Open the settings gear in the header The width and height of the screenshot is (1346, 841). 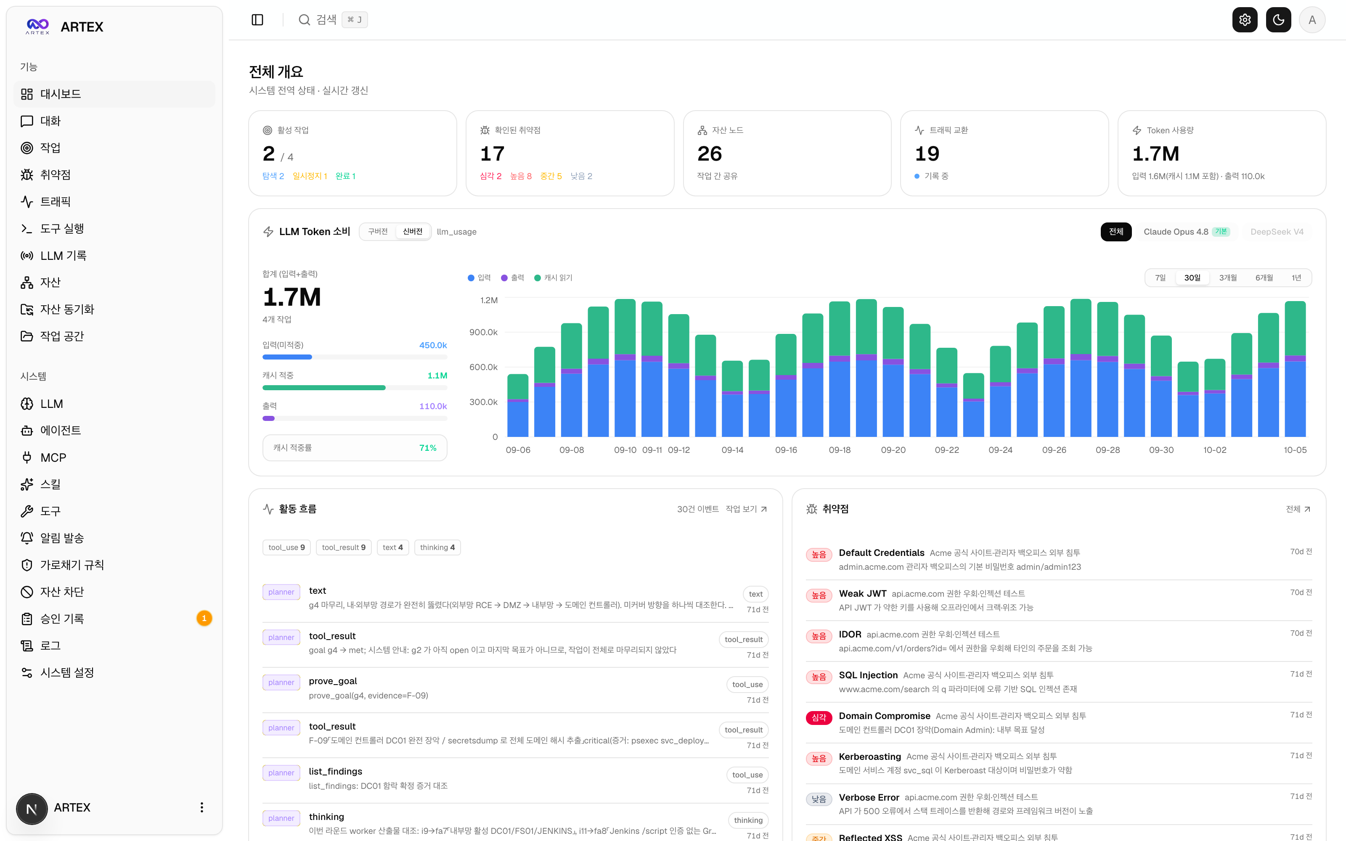tap(1245, 20)
